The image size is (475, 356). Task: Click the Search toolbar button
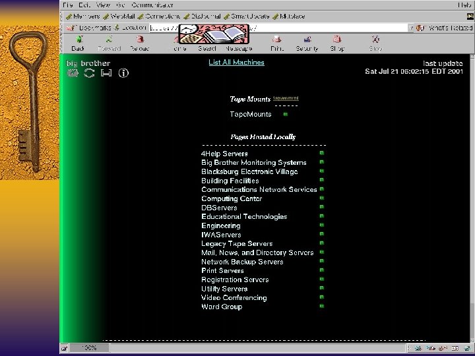207,48
